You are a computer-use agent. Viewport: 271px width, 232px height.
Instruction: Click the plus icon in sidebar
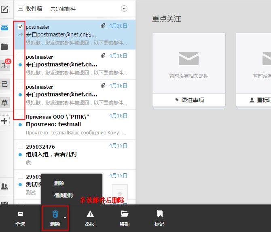pos(4,121)
